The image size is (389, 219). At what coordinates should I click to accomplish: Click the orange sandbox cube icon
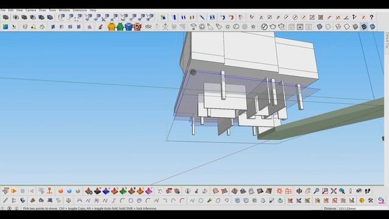pos(61,191)
